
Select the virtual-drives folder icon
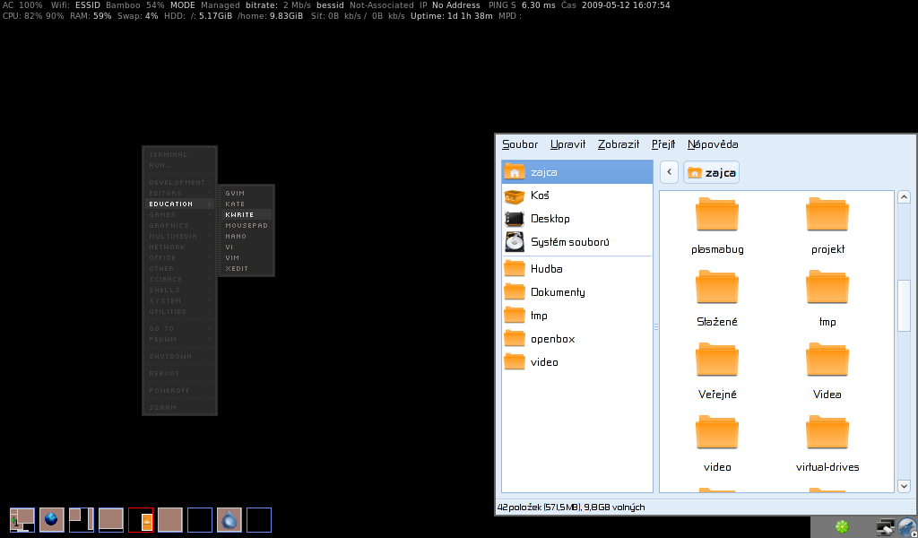(x=827, y=432)
